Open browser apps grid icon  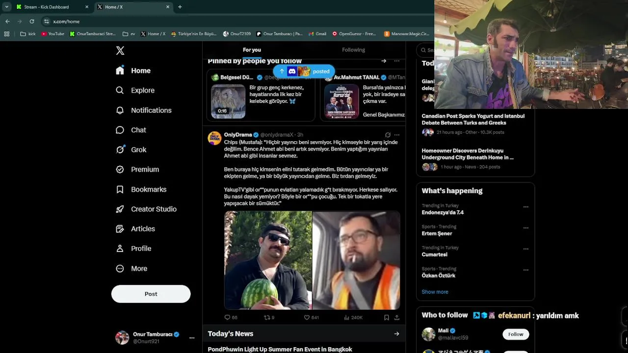pyautogui.click(x=6, y=34)
